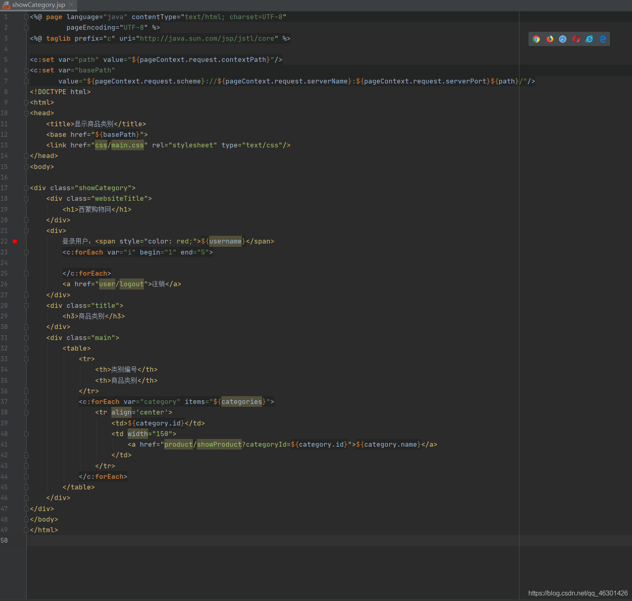Collapse the websiteTitle div fold on line 18
632x601 pixels.
click(x=26, y=199)
